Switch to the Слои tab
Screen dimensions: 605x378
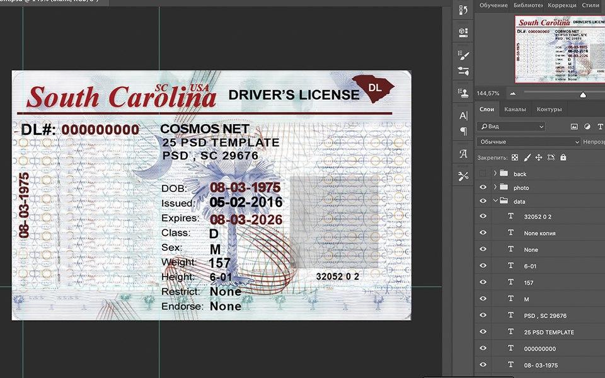[487, 110]
